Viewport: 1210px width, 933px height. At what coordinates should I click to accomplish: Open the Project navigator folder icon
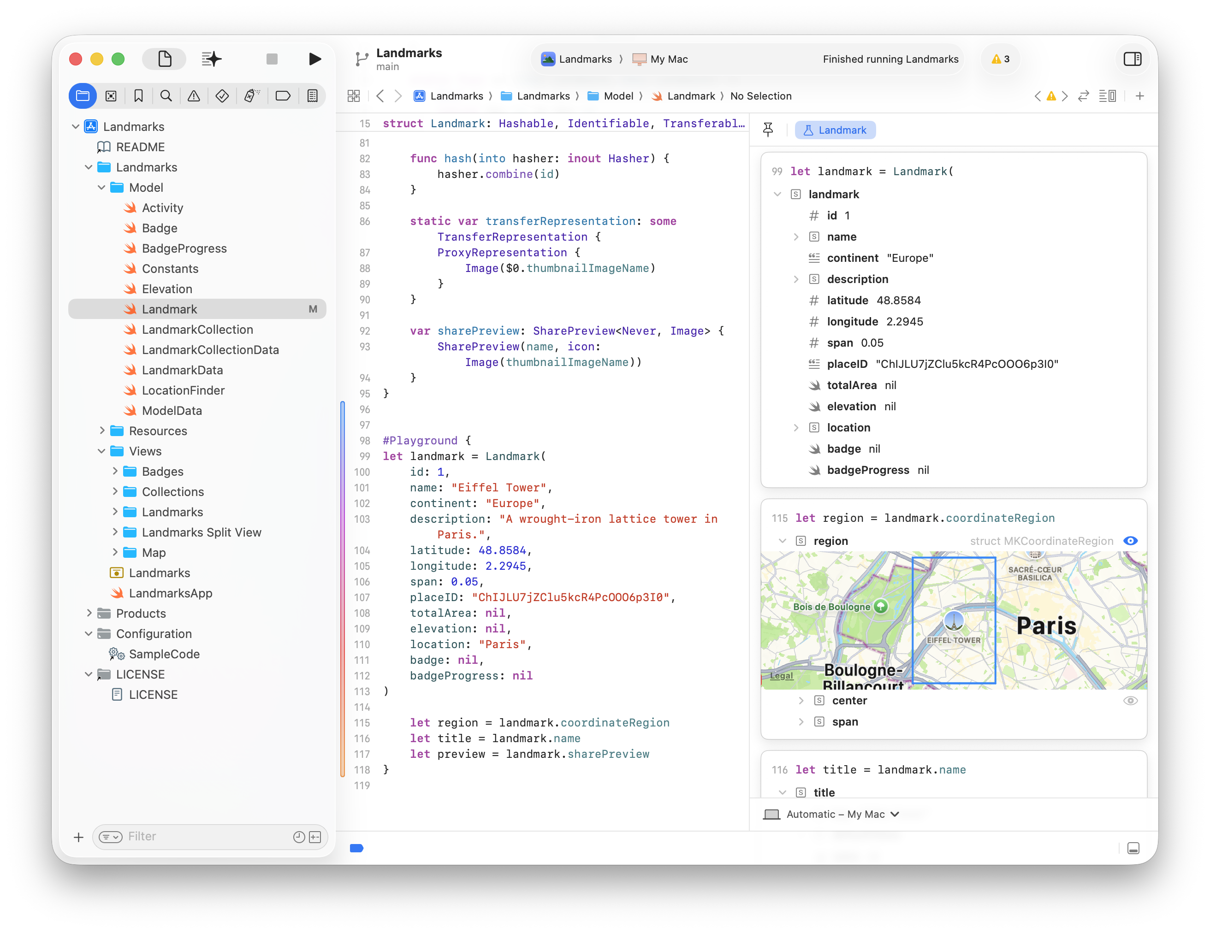(83, 95)
